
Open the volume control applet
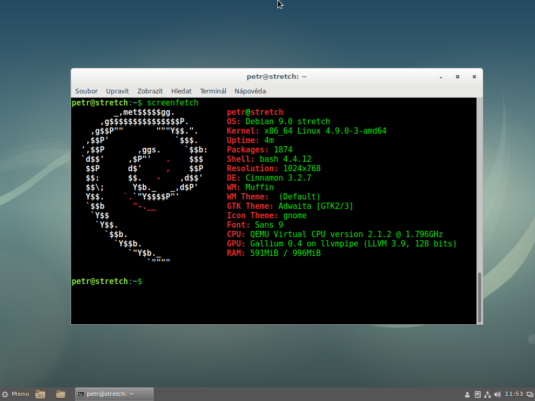[x=497, y=394]
